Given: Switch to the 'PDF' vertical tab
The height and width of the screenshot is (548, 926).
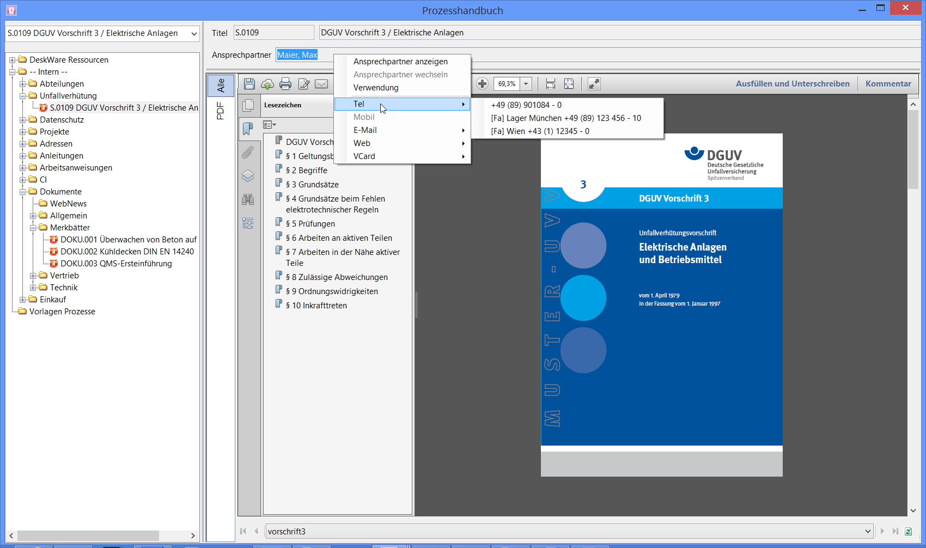Looking at the screenshot, I should 221,111.
